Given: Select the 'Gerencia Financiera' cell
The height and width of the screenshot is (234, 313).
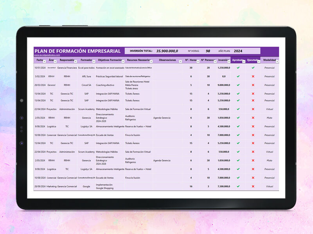Looking at the screenshot, I should (67, 67).
